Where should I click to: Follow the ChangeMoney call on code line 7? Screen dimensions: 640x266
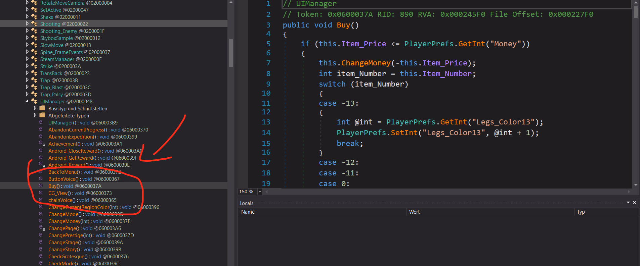[366, 63]
